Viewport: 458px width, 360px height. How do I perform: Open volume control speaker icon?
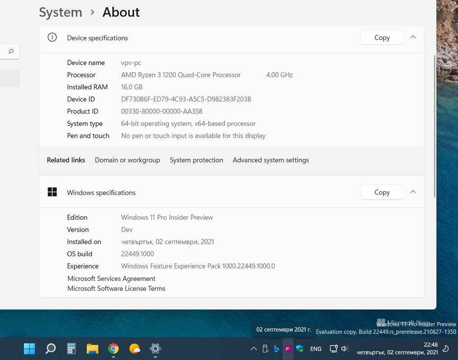pos(345,349)
